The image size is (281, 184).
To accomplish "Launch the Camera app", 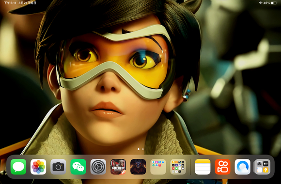I will (x=58, y=167).
